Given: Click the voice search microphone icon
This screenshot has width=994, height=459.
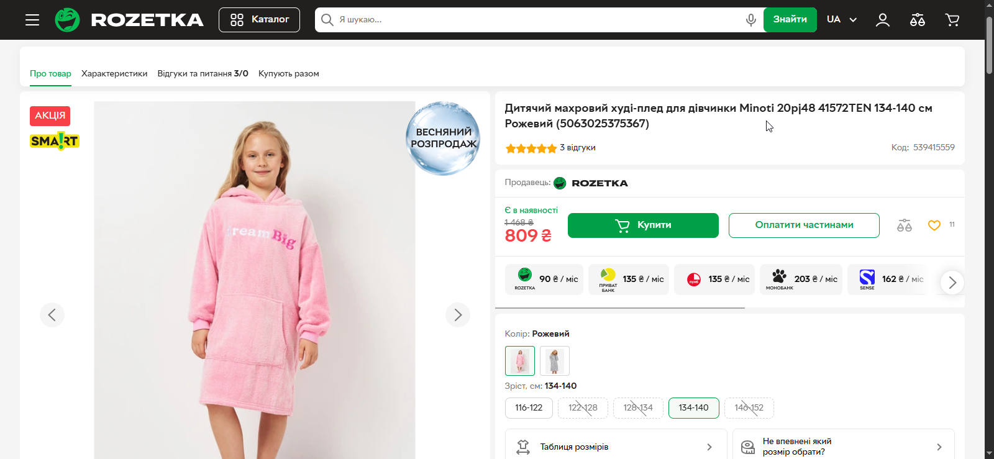Looking at the screenshot, I should (x=750, y=20).
